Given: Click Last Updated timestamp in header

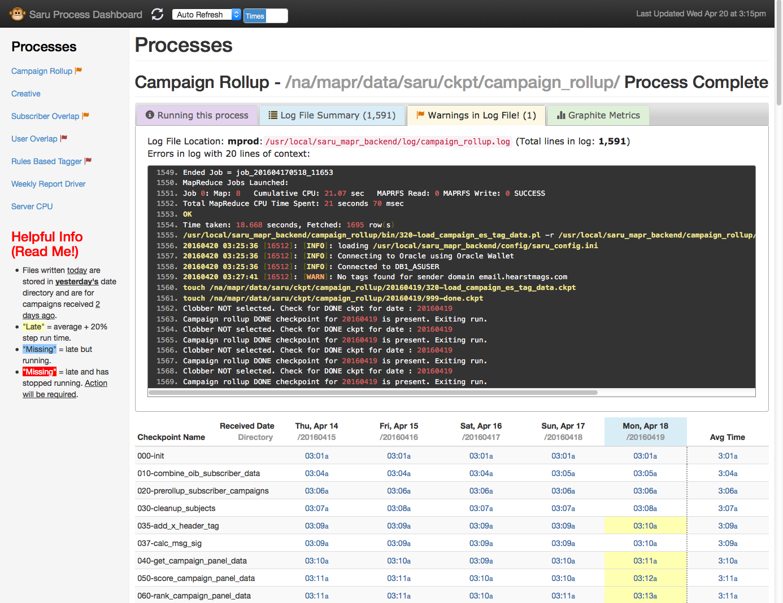Looking at the screenshot, I should click(x=701, y=14).
